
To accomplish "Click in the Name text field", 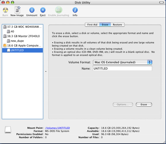I will (x=122, y=68).
